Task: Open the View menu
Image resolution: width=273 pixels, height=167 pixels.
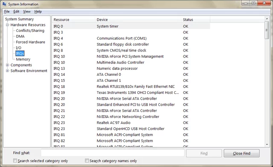Action: click(27, 12)
